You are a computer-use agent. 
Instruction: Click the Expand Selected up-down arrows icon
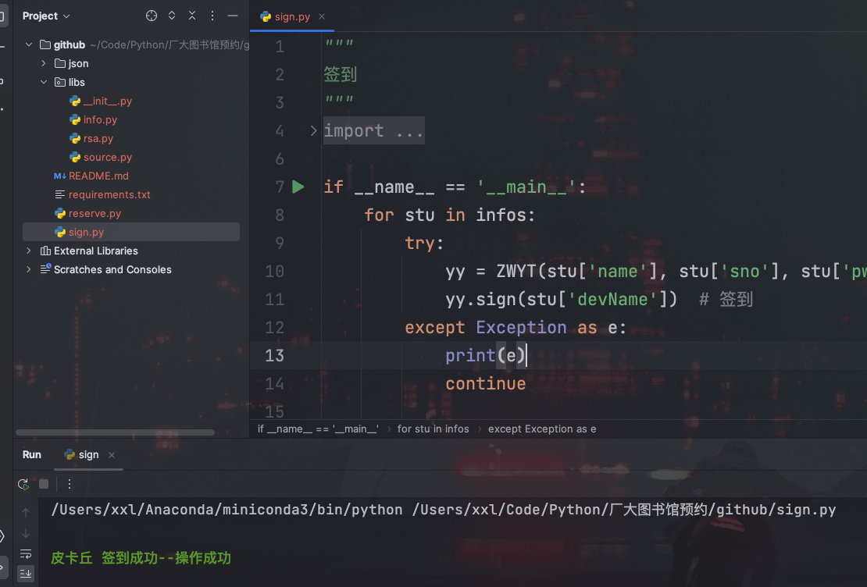click(172, 16)
